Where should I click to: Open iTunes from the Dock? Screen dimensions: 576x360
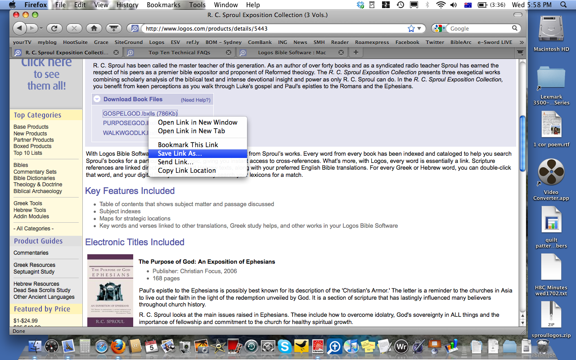click(351, 346)
